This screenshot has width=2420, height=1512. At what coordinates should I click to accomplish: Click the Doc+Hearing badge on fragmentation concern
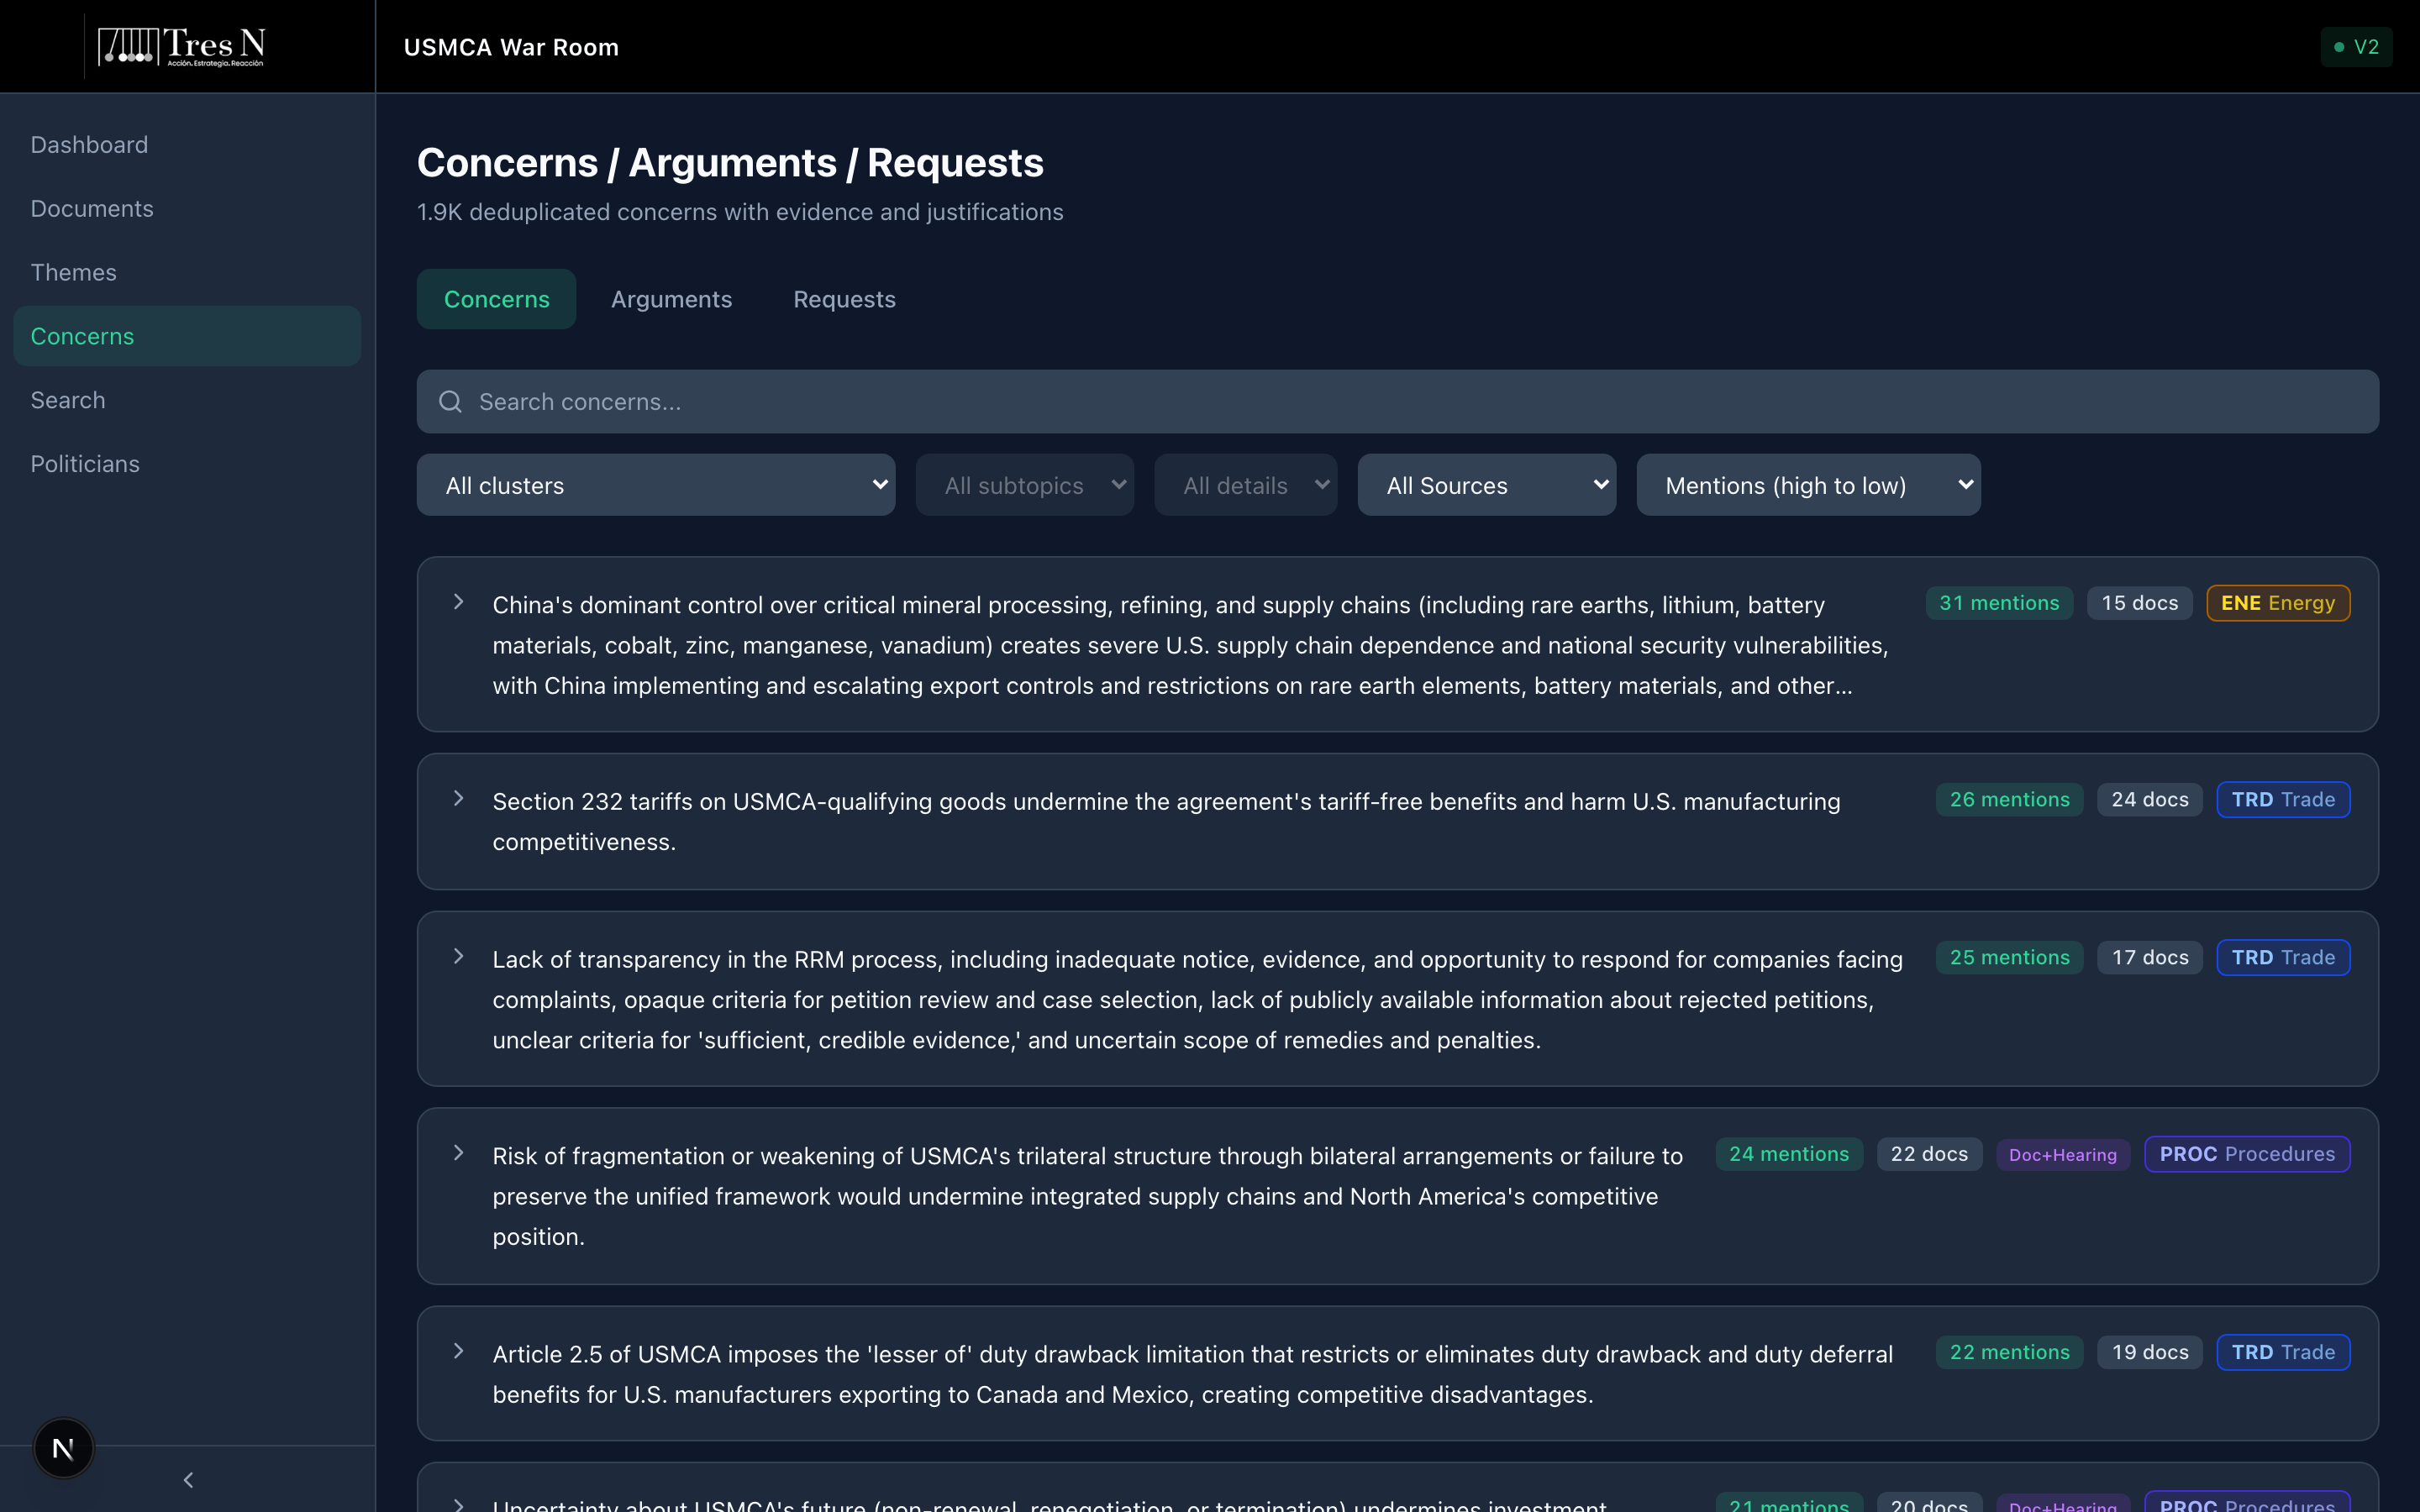pyautogui.click(x=2062, y=1155)
